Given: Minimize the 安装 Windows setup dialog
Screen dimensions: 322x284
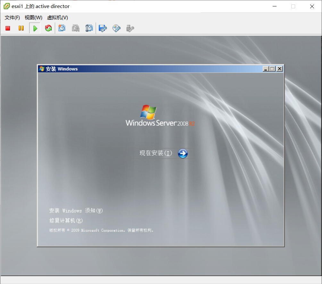Looking at the screenshot, I should click(266, 69).
